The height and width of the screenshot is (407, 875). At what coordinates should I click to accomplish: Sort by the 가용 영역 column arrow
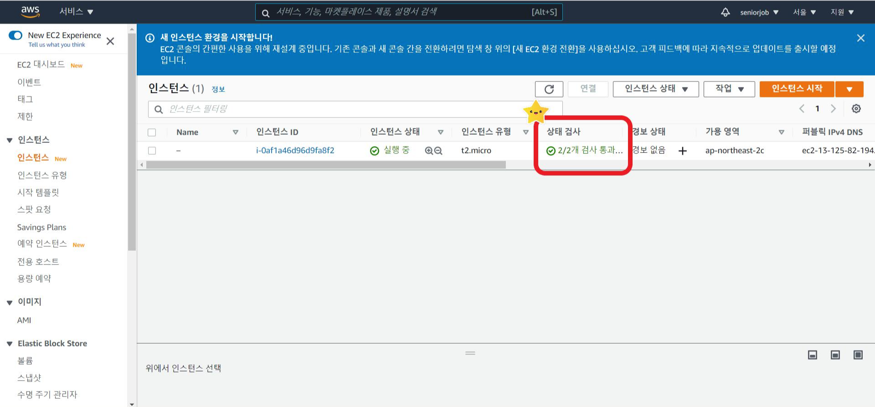(x=782, y=132)
